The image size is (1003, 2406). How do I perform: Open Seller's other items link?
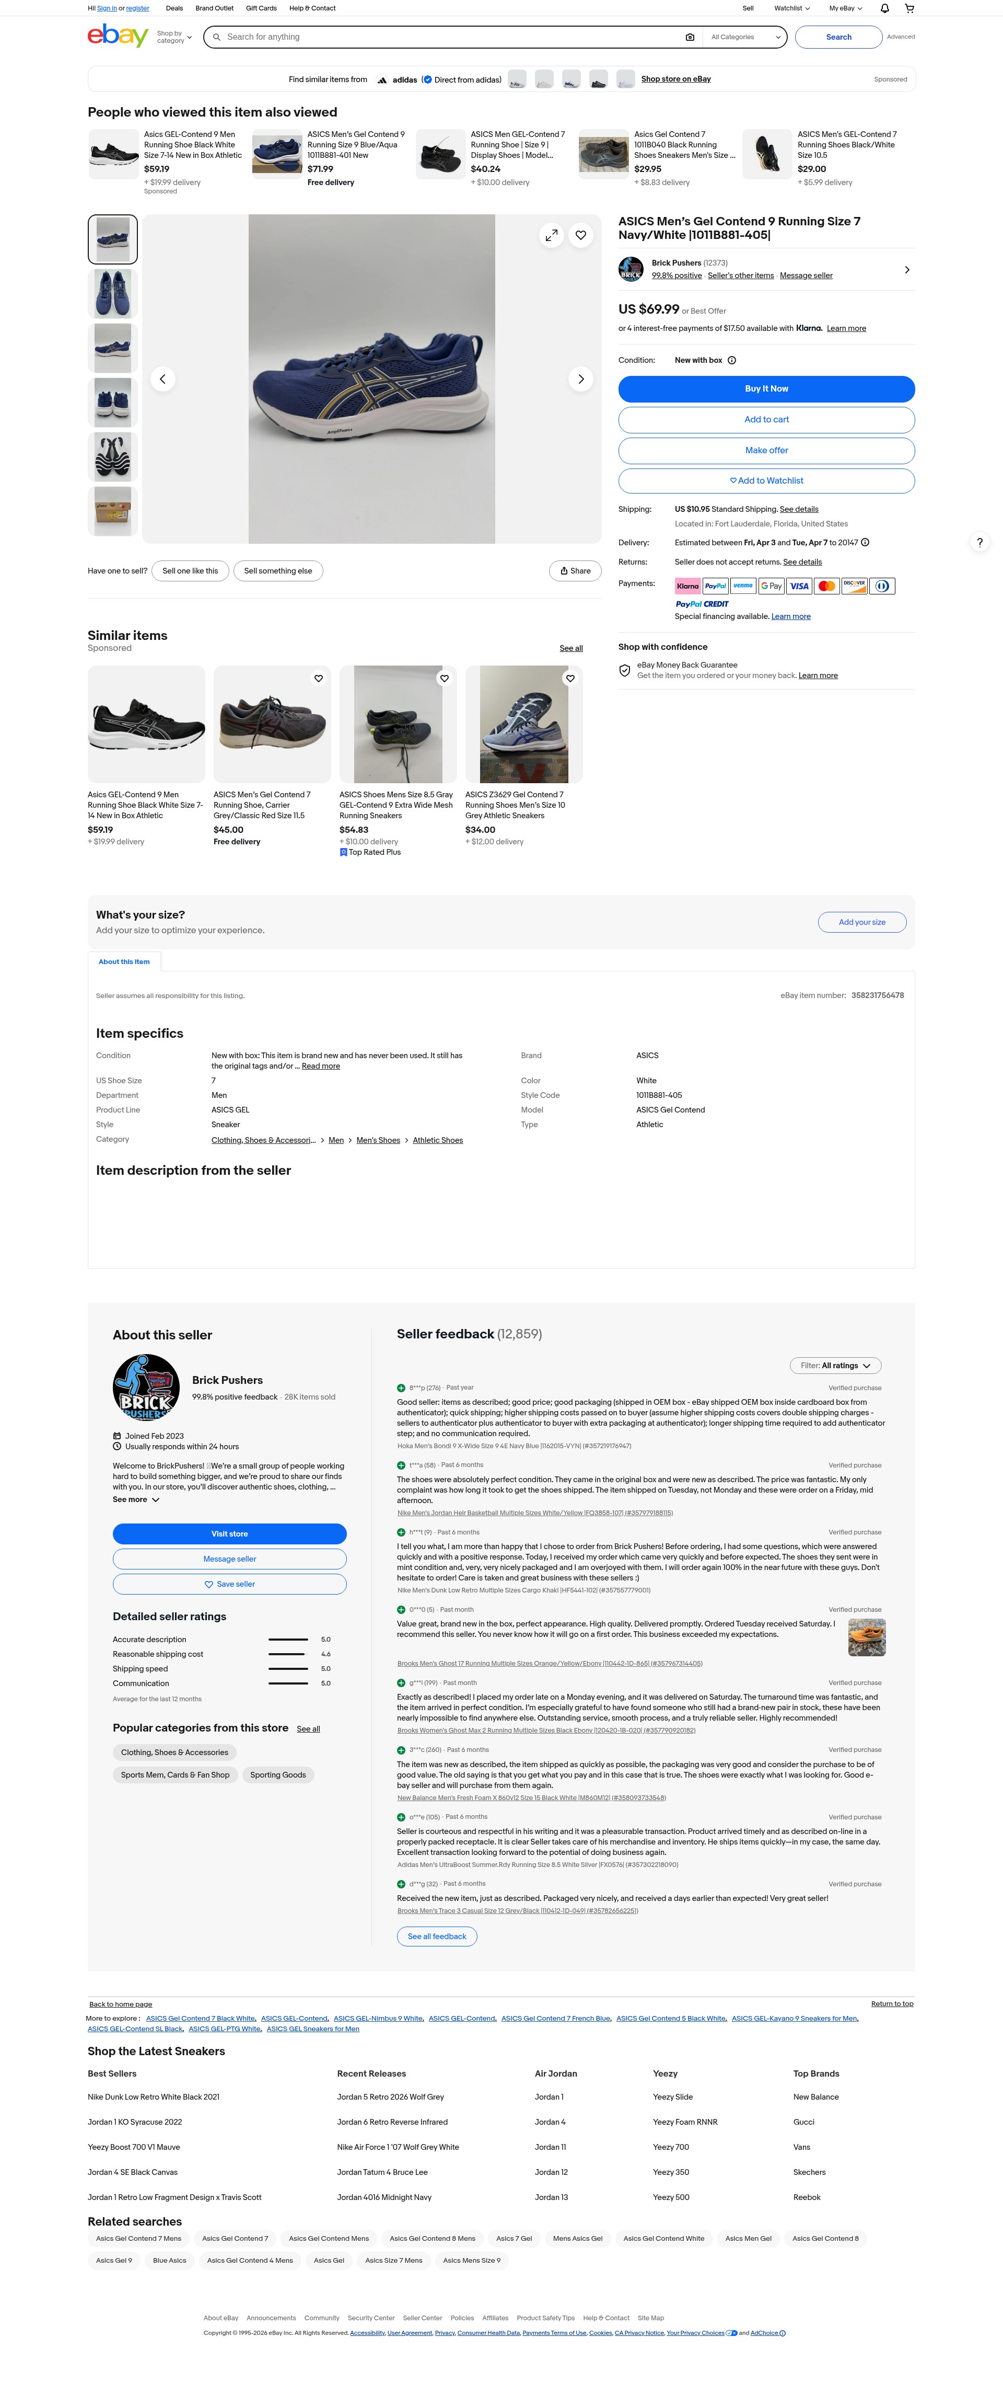[741, 276]
